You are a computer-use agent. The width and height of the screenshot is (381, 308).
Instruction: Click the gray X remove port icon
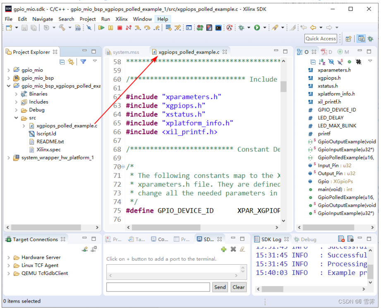(233, 249)
